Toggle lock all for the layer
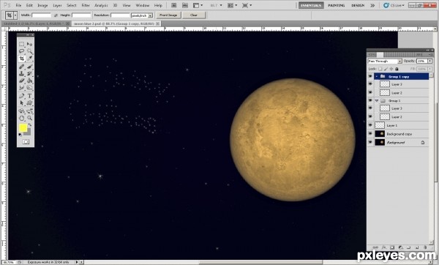The image size is (439, 265). click(x=397, y=69)
